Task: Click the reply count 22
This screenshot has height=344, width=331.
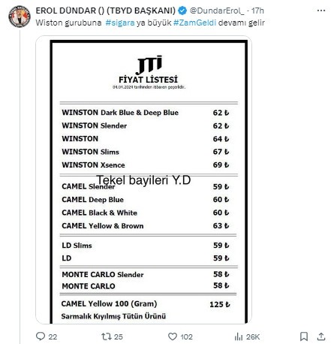Action: coord(53,336)
